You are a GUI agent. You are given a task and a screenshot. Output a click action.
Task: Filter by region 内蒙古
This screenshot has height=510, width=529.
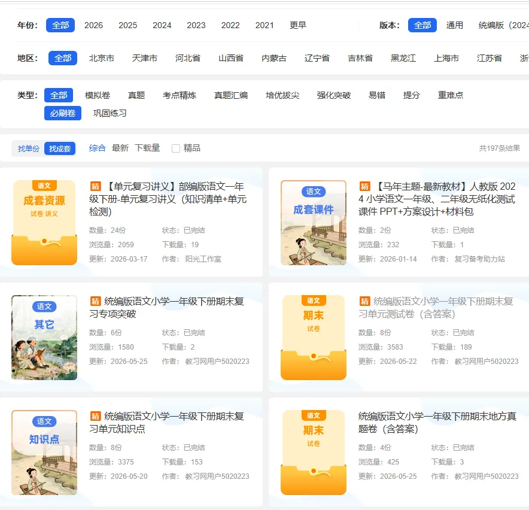274,58
